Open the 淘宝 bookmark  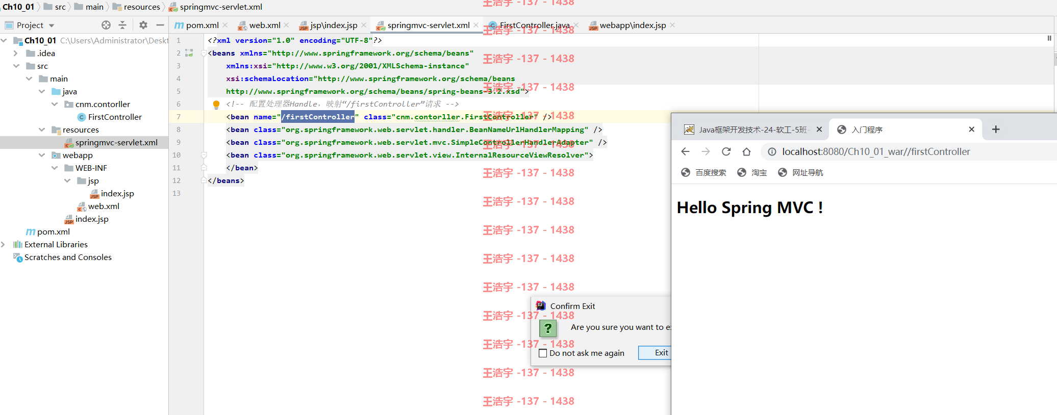(x=752, y=172)
